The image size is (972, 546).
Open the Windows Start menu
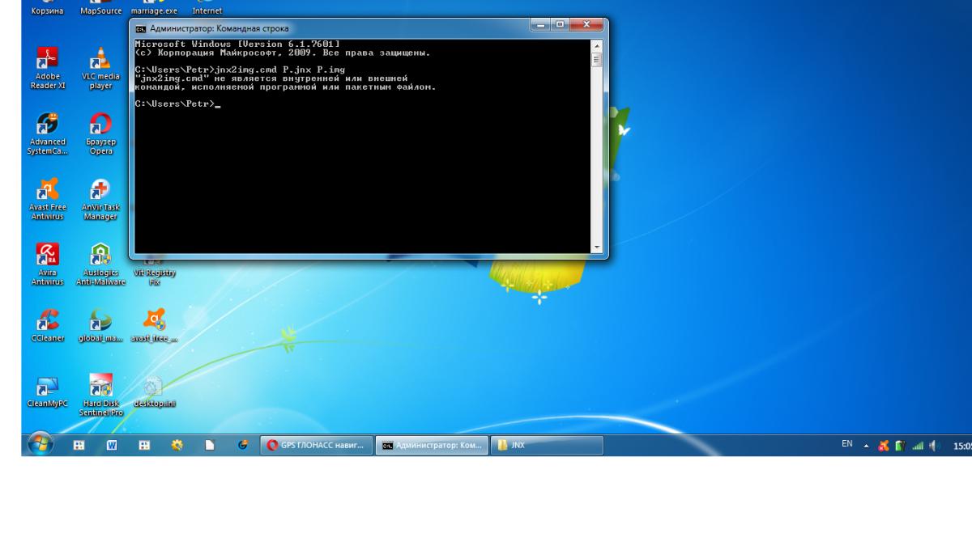(x=40, y=445)
